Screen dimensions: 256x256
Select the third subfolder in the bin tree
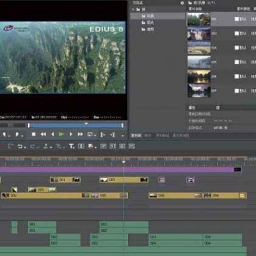point(148,29)
